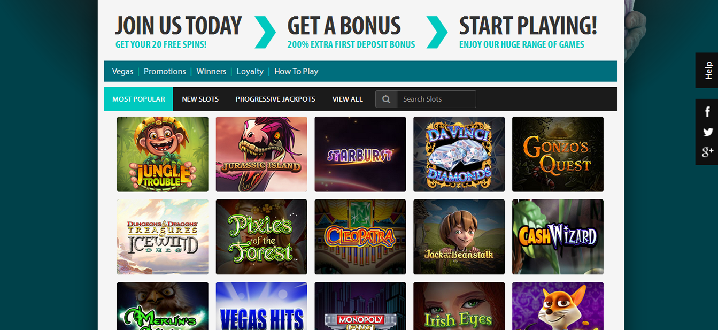The image size is (718, 330).
Task: Open the Help side tab
Action: coord(707,71)
